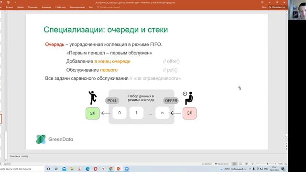Select the OFFER label shape
Screen dimensions: 306x172
click(x=171, y=101)
